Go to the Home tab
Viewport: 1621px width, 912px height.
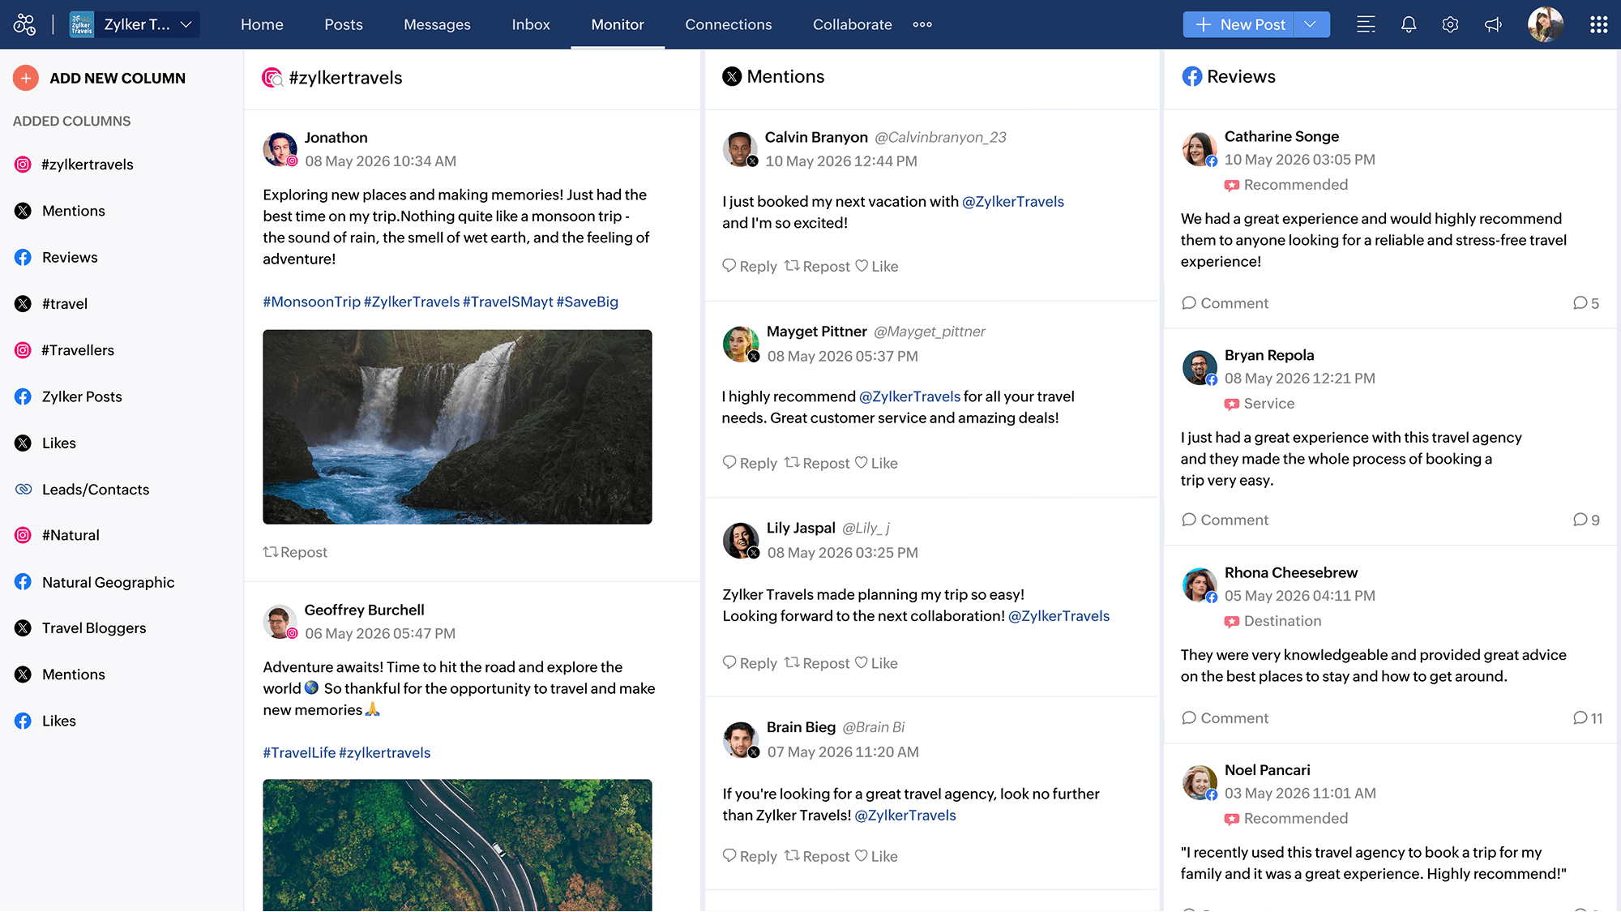tap(262, 24)
